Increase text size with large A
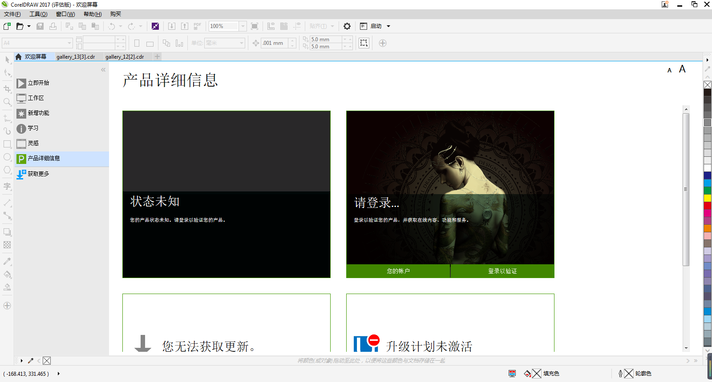 click(682, 69)
